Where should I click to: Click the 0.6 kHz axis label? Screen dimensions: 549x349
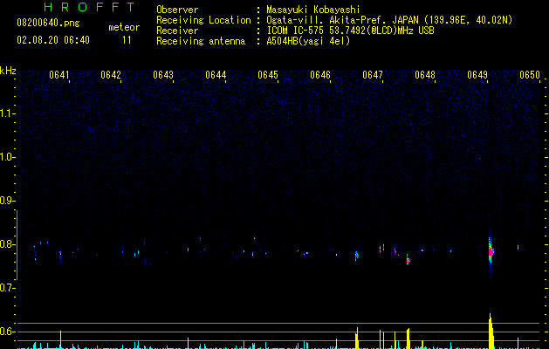7,332
